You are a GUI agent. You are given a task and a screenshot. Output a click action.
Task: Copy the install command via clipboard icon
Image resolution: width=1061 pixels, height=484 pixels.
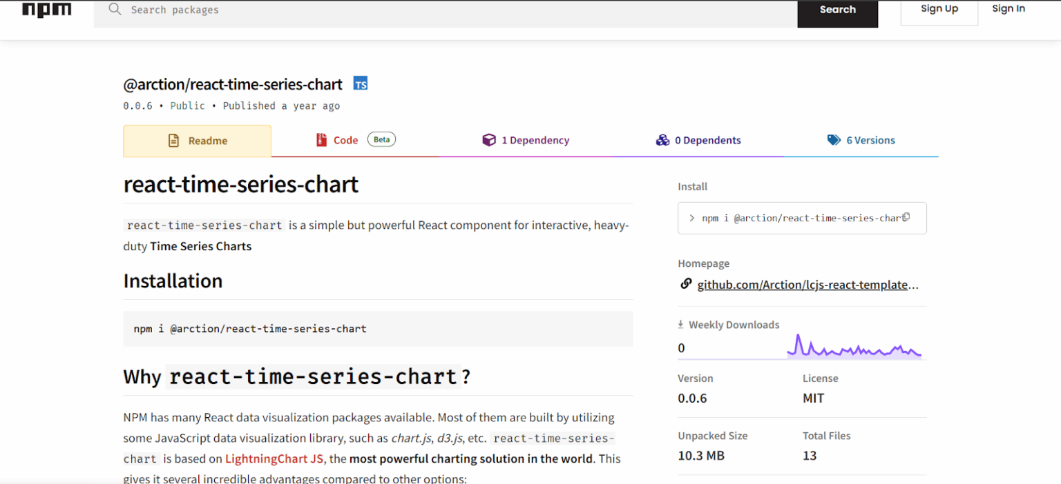(906, 216)
